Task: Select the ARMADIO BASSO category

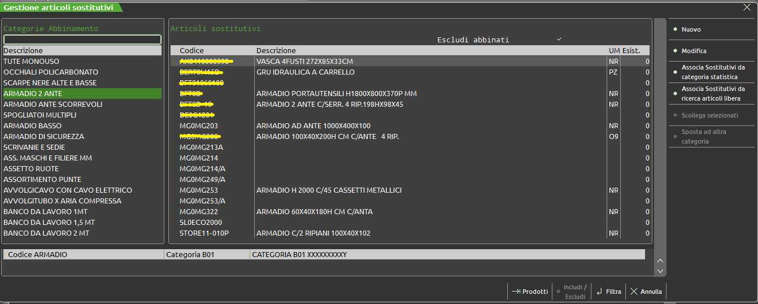Action: pos(32,125)
